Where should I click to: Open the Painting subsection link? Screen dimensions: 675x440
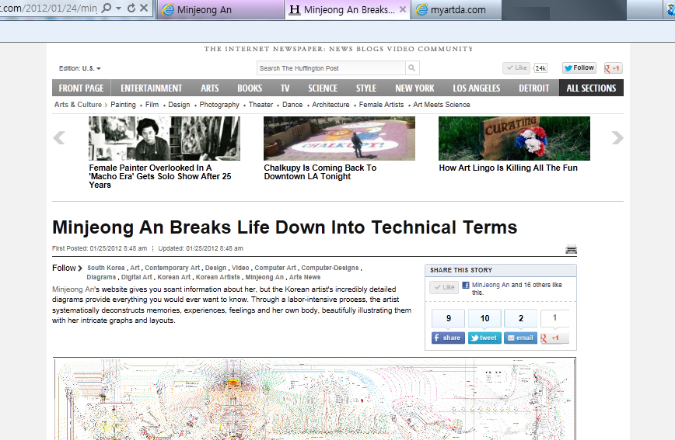123,105
